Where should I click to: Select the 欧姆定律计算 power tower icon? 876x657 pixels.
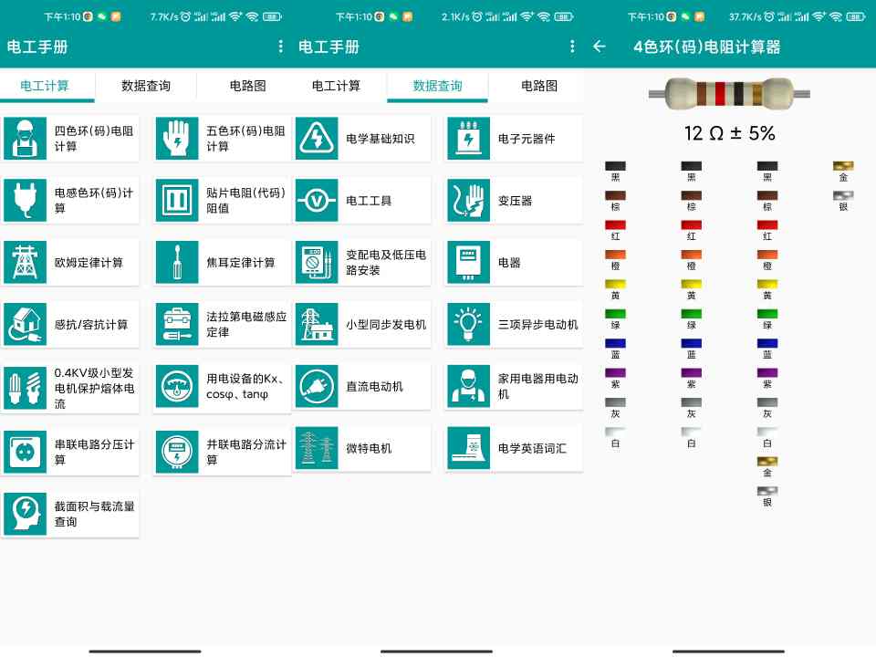26,263
